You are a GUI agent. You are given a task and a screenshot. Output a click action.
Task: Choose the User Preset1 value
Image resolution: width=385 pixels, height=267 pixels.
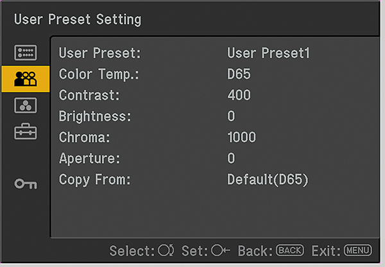268,53
